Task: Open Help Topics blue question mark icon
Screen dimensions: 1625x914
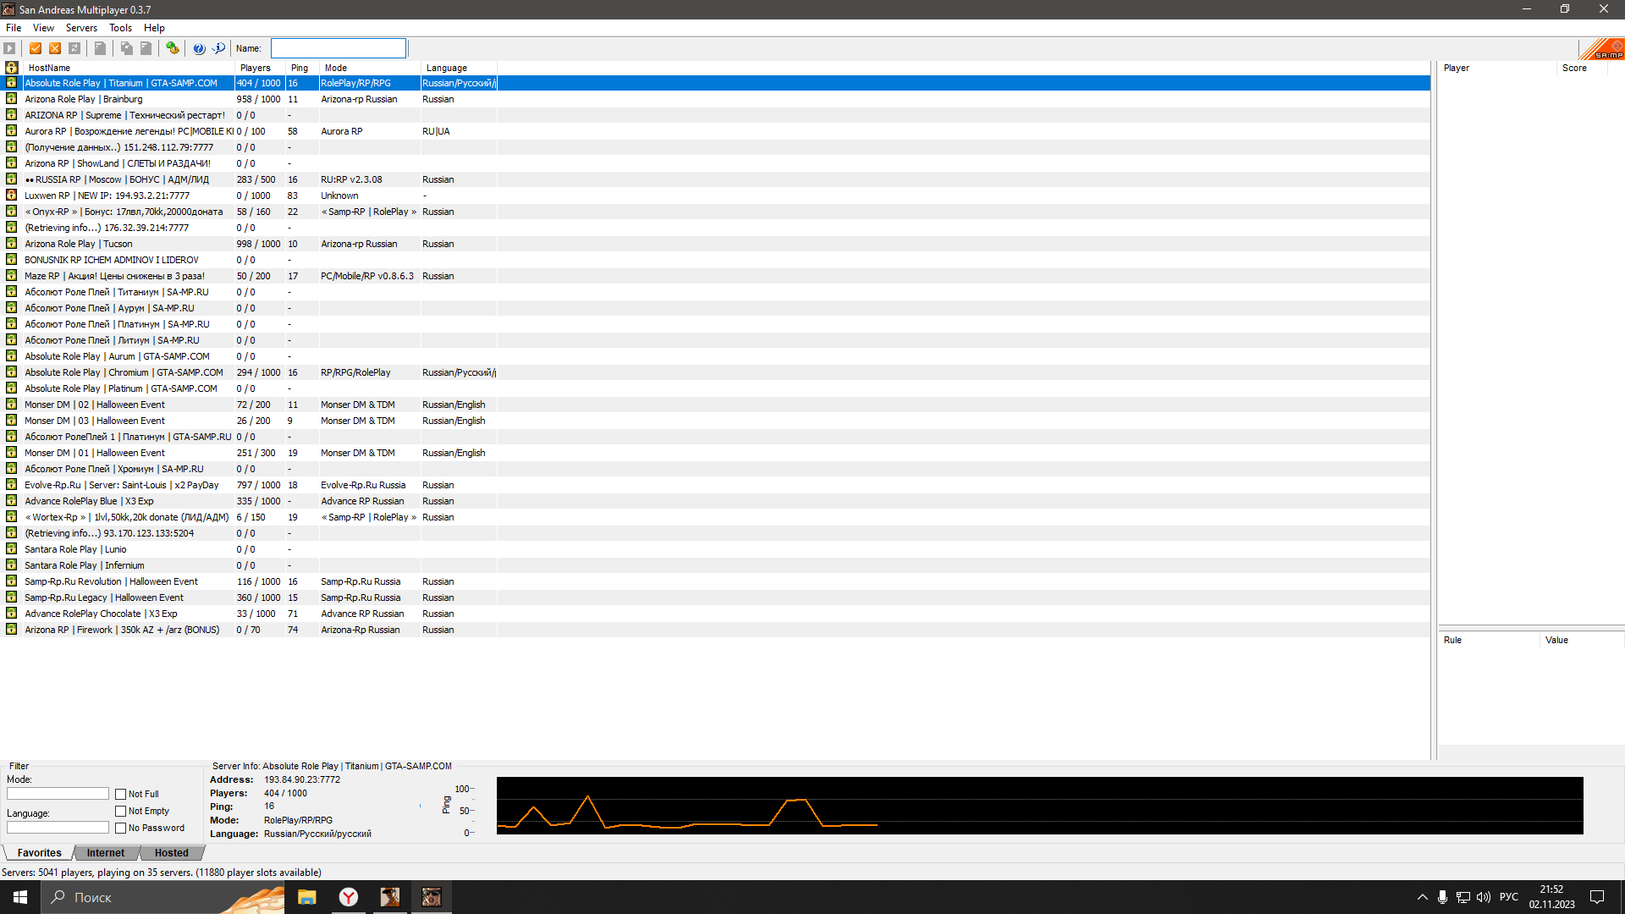Action: pyautogui.click(x=199, y=48)
